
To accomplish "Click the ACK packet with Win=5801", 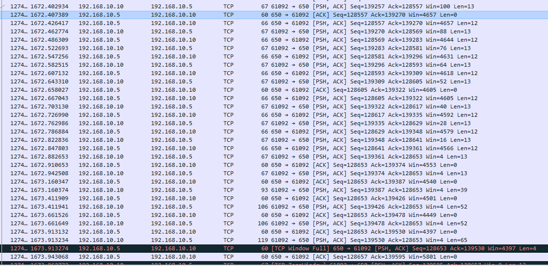I will click(274, 257).
